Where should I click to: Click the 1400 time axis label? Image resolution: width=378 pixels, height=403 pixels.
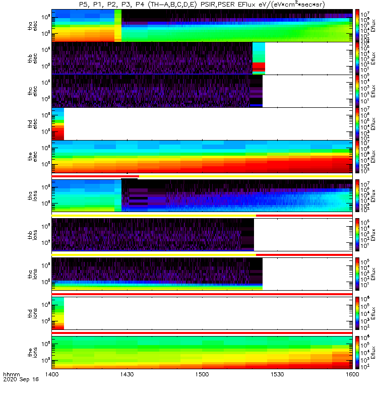click(52, 374)
